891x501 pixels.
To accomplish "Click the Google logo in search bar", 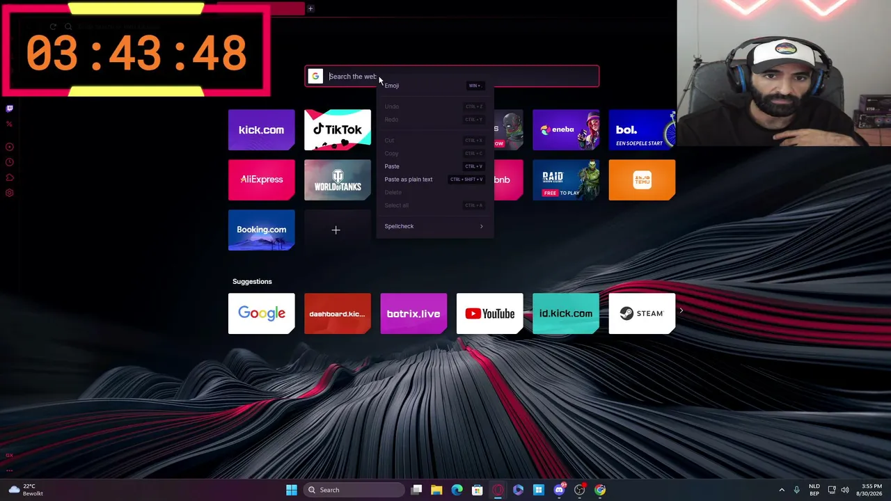I will 315,77.
